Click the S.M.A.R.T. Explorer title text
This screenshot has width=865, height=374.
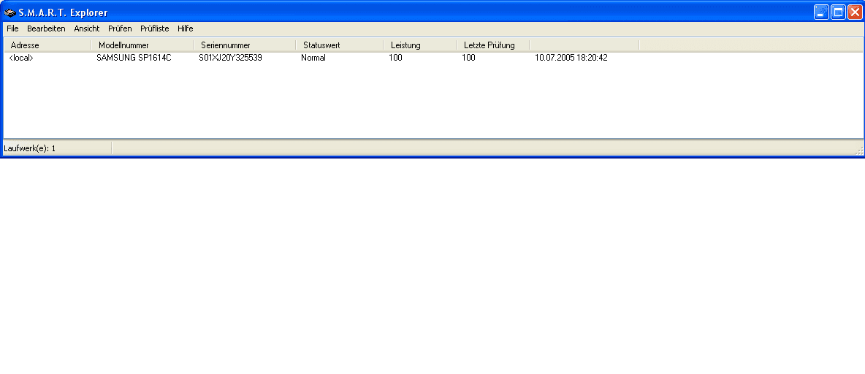[x=64, y=12]
